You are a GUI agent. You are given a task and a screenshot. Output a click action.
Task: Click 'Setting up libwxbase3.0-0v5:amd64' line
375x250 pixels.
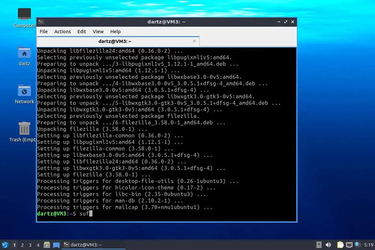125,155
